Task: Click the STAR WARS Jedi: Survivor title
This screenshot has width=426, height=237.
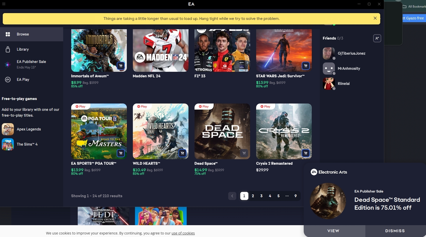Action: click(x=280, y=76)
